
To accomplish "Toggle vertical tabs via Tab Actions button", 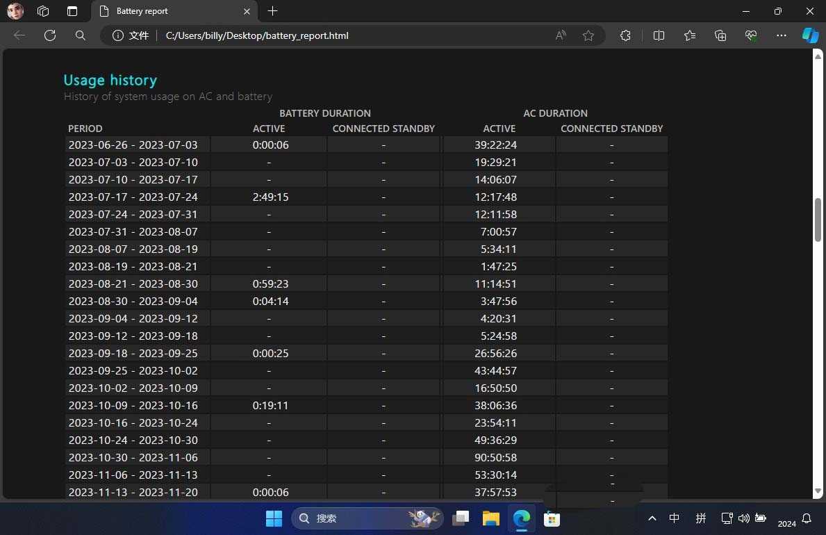I will [72, 11].
